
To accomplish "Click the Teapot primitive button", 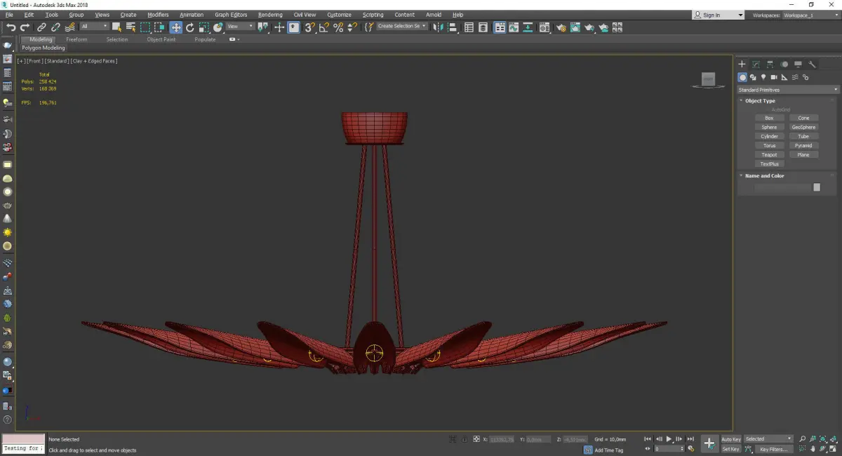I will [x=769, y=154].
